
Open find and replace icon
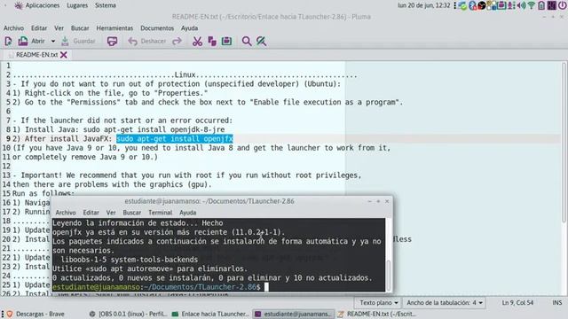click(x=261, y=42)
